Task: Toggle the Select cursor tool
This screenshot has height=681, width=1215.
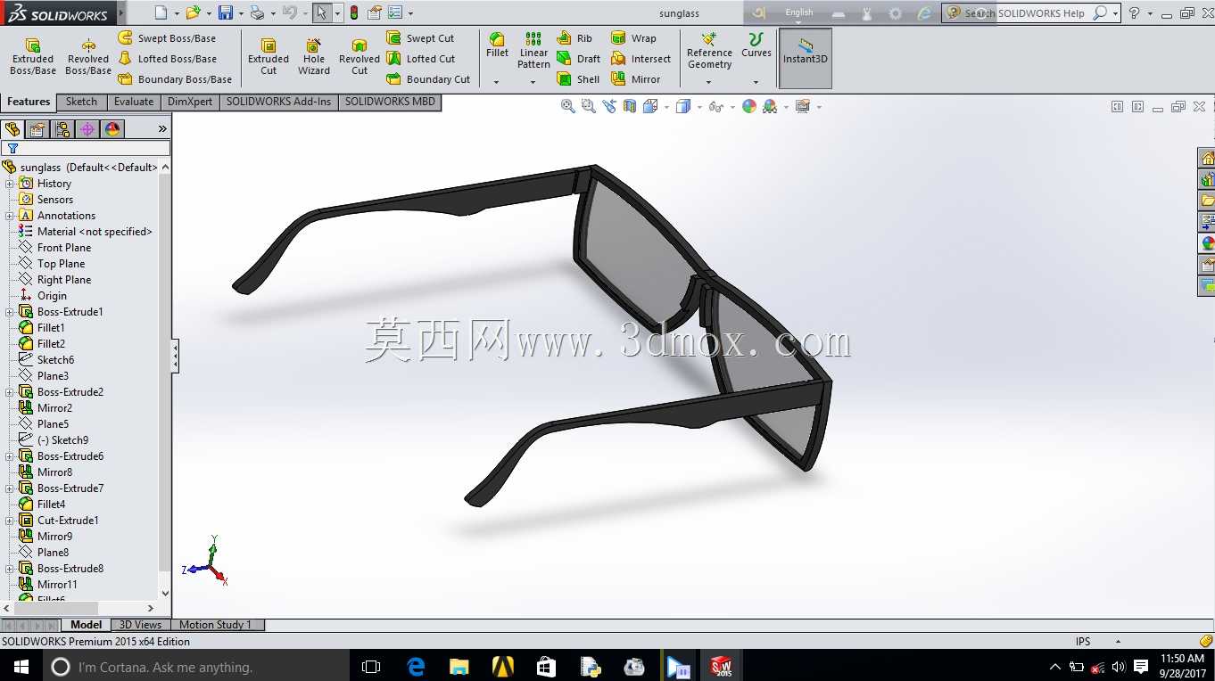Action: pos(321,13)
